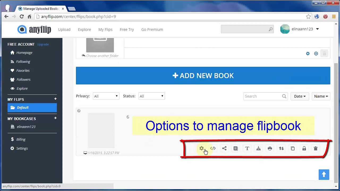This screenshot has width=340, height=191.
Task: Go back in browser history
Action: (6, 16)
